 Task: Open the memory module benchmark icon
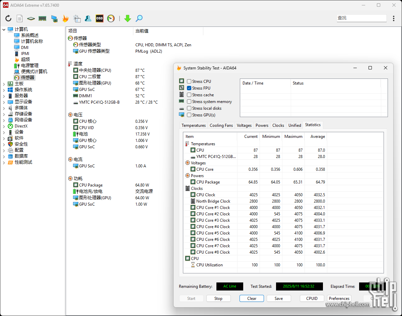pyautogui.click(x=42, y=18)
